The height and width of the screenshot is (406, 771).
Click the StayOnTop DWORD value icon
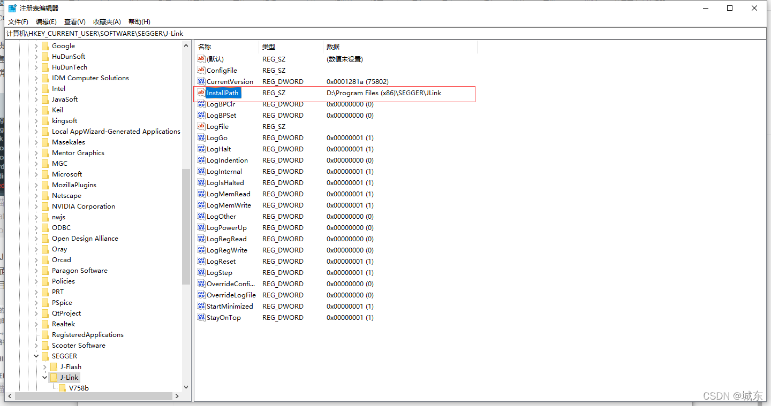[x=201, y=317]
